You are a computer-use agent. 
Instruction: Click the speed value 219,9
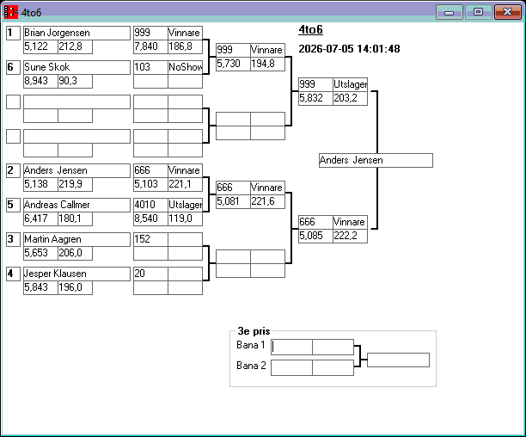[x=75, y=184]
